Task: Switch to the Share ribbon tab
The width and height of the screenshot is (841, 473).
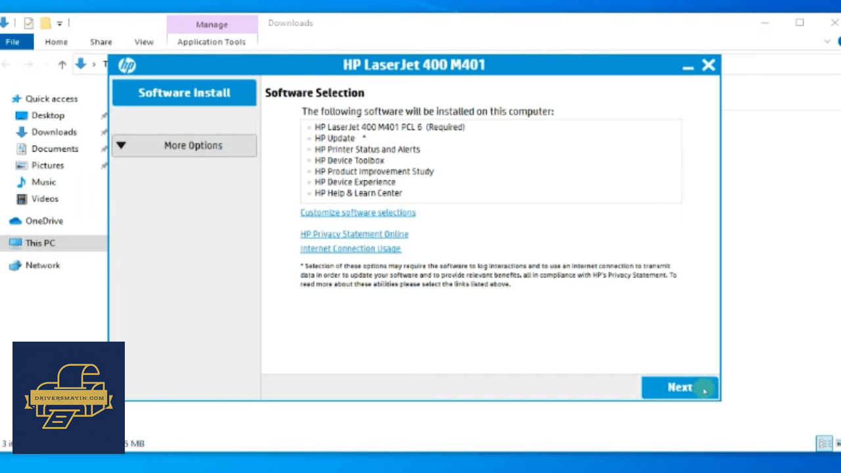Action: pos(101,41)
